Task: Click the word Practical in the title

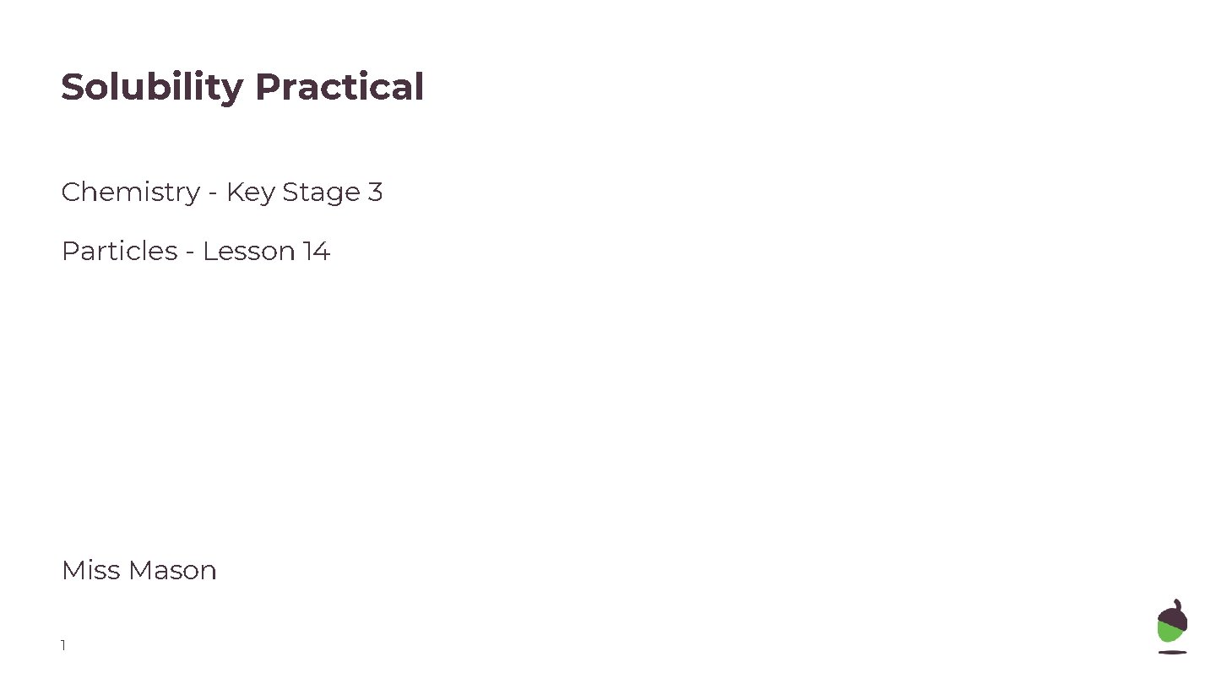Action: click(339, 87)
